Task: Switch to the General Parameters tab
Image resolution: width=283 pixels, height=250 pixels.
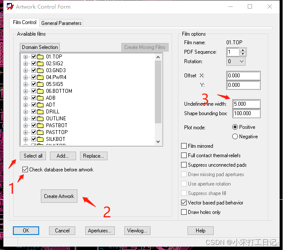Action: (61, 23)
